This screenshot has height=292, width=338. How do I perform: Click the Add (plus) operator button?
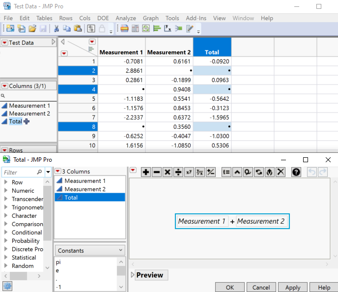[x=146, y=172]
